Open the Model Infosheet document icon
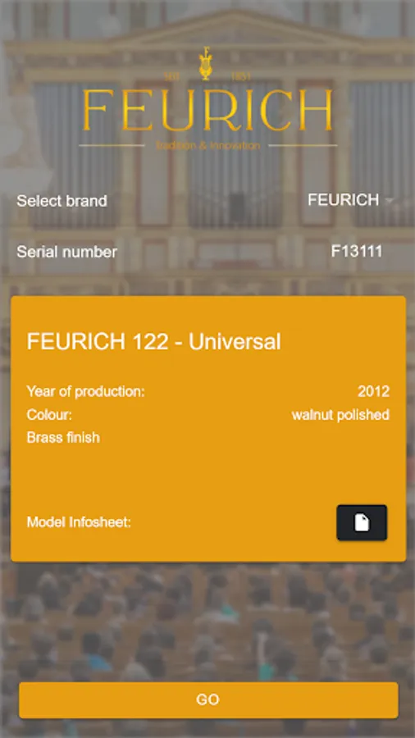This screenshot has height=738, width=415. pos(362,522)
